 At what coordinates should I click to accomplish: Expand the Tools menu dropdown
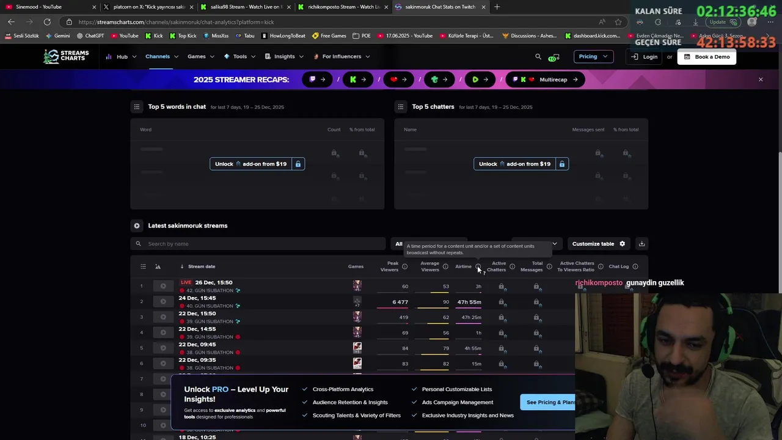coord(240,56)
